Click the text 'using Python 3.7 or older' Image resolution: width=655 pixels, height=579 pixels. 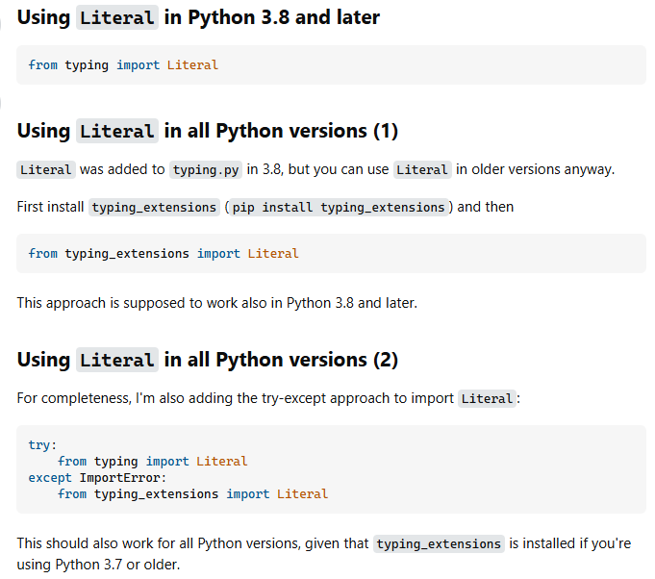click(x=98, y=564)
